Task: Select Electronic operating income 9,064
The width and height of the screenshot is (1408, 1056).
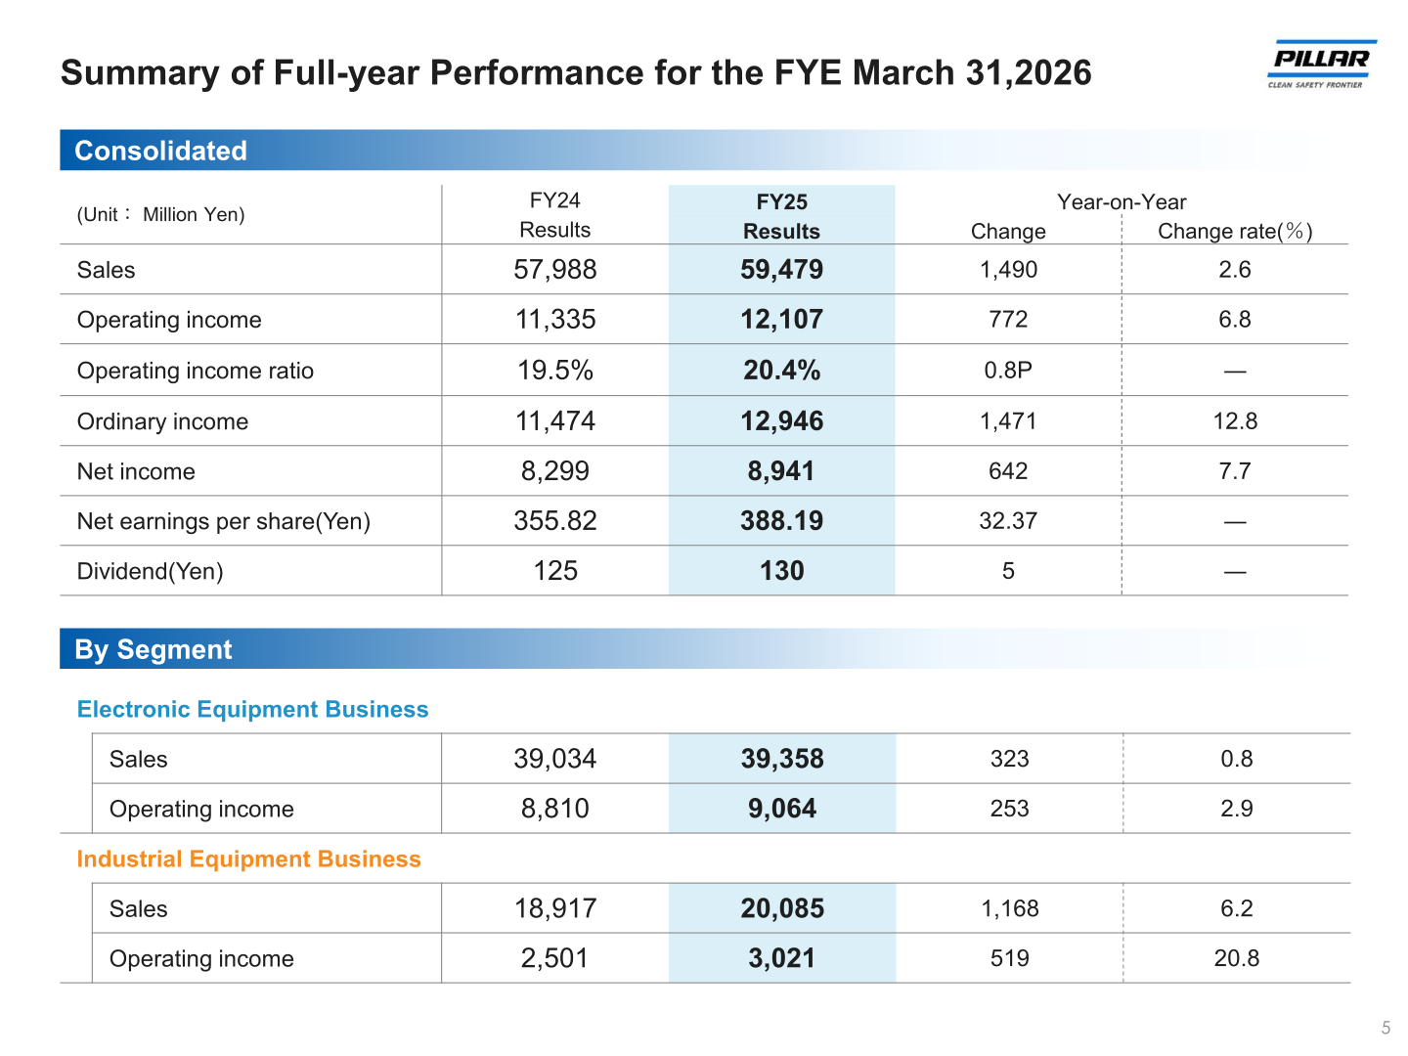Action: point(782,809)
